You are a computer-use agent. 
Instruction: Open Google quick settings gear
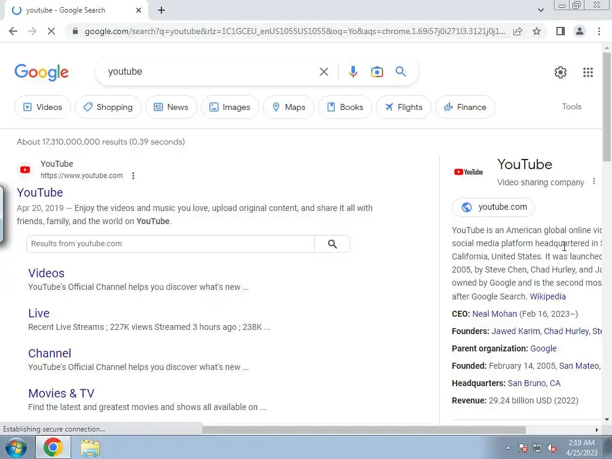pyautogui.click(x=561, y=72)
